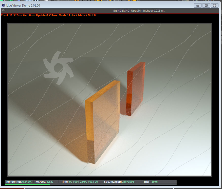The image size is (222, 189).
Task: Click the orange 'Check:11.337ms' statistics line
Action: (48, 15)
